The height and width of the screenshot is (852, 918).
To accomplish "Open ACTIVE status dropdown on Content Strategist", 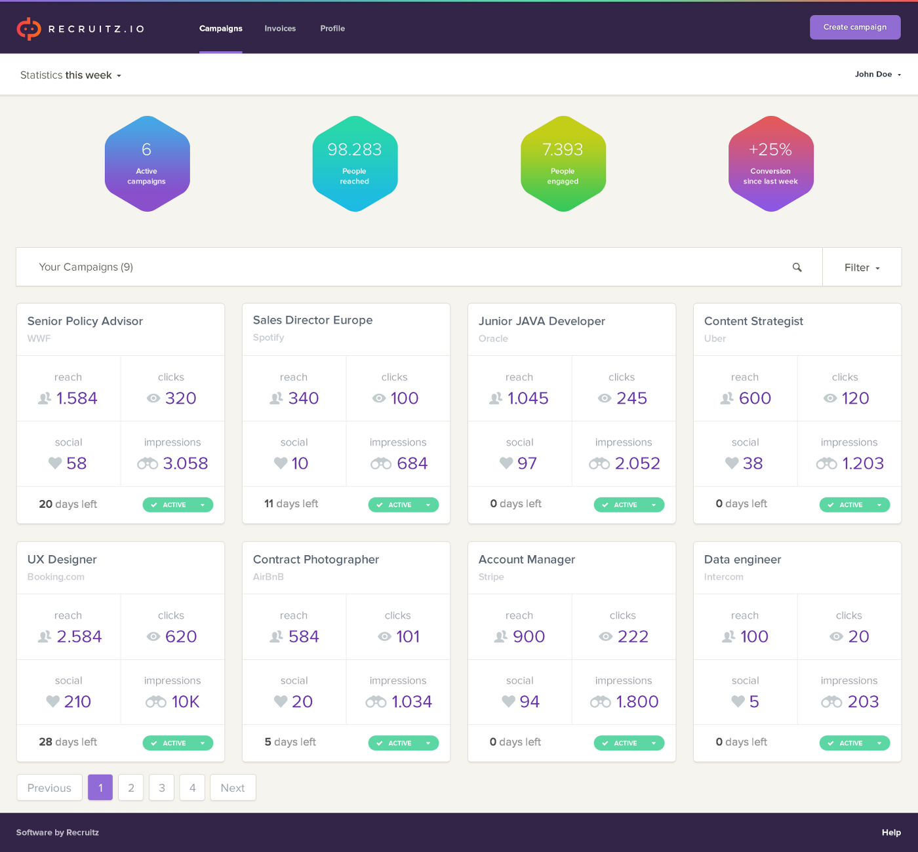I will coord(854,505).
